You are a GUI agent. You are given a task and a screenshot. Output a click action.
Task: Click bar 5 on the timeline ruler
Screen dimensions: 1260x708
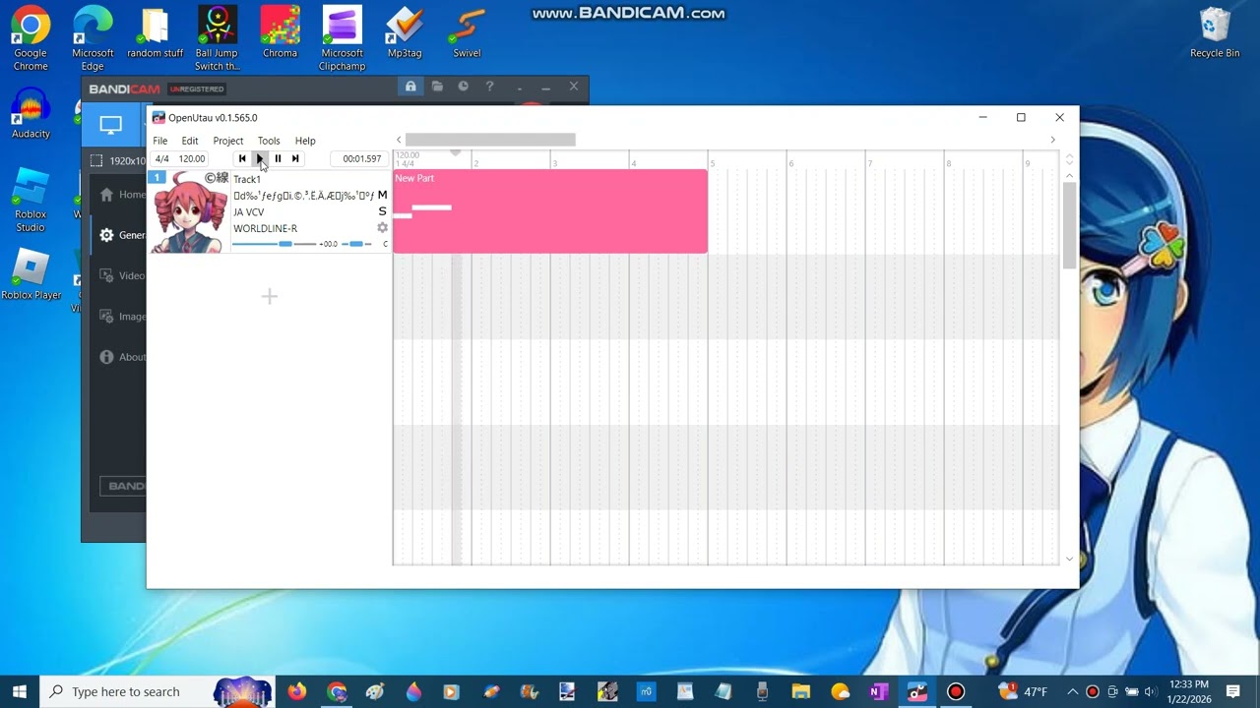coord(712,163)
